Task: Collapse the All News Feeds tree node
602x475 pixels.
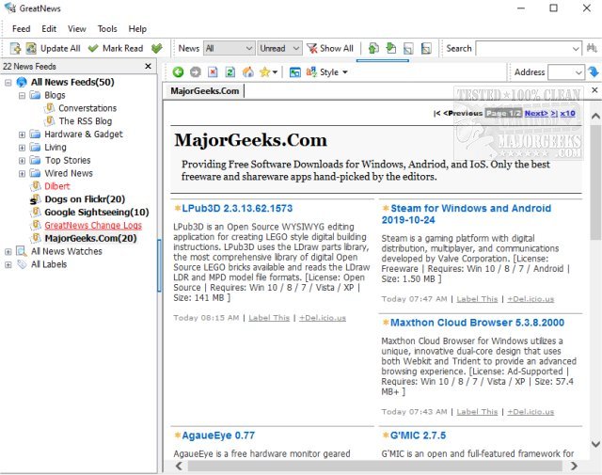Action: [x=8, y=82]
